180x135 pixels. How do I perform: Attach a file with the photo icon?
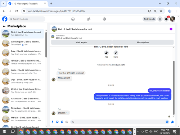tap(57, 122)
